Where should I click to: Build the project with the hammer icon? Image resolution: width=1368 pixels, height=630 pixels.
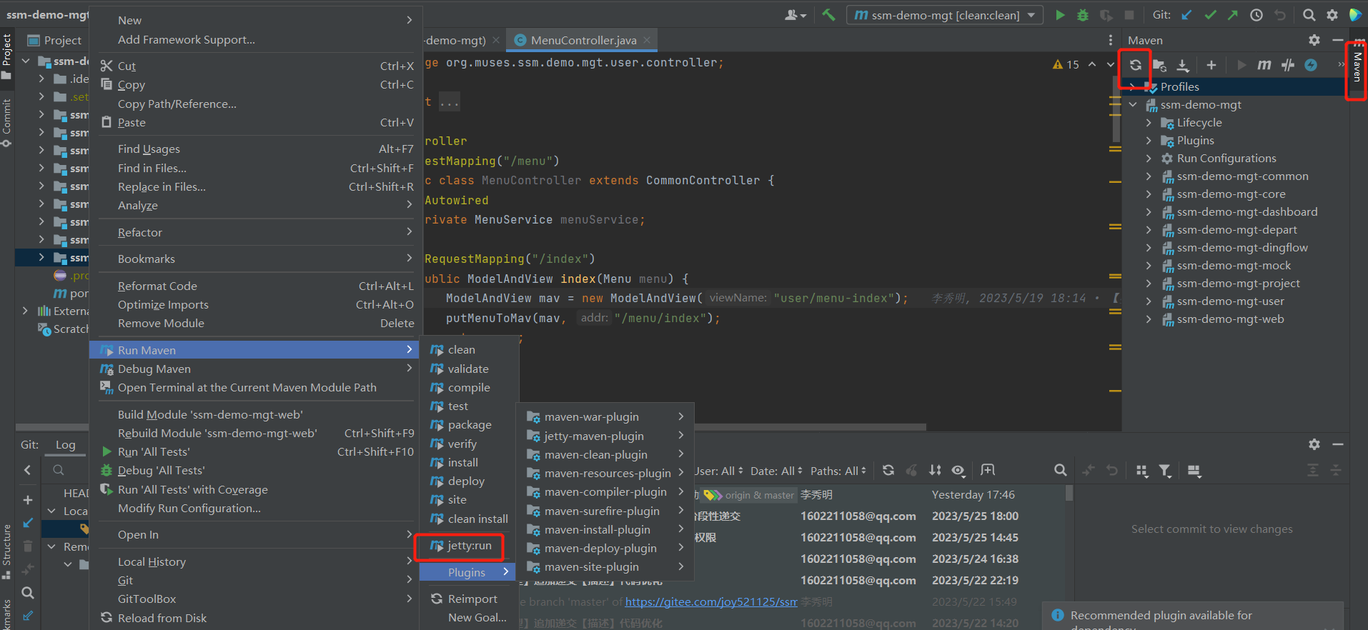click(828, 15)
